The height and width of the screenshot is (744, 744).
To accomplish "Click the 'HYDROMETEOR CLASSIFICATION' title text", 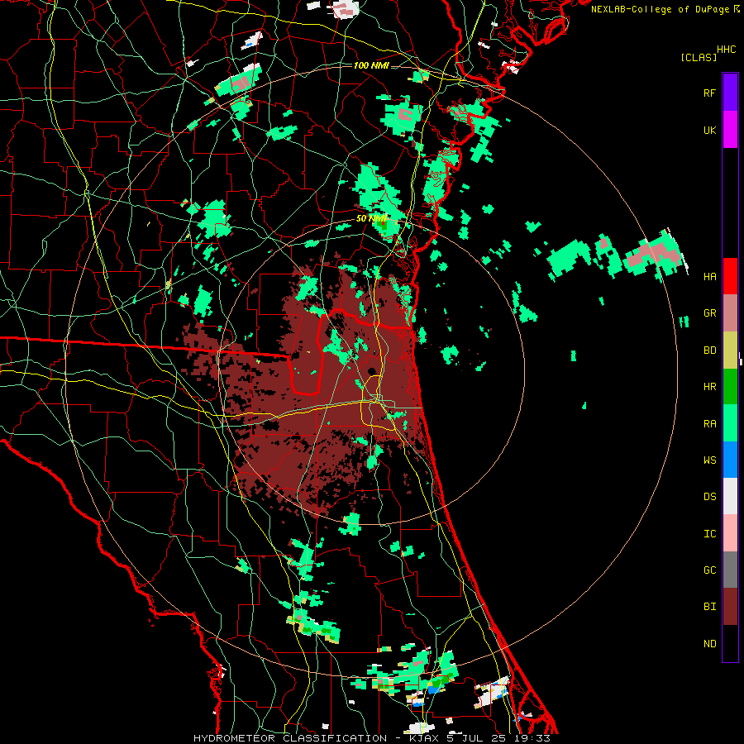I will click(x=290, y=738).
